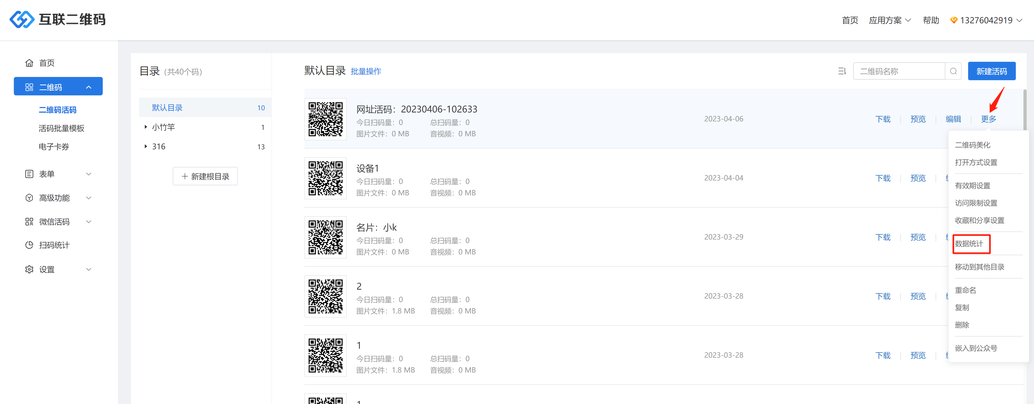Click the 设置 gear icon
Screen dimensions: 1034x404
click(29, 269)
